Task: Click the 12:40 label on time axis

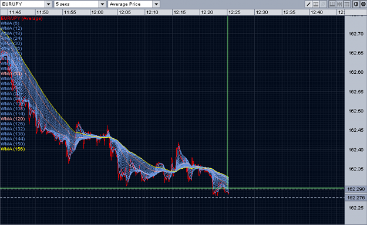Action: pos(317,12)
